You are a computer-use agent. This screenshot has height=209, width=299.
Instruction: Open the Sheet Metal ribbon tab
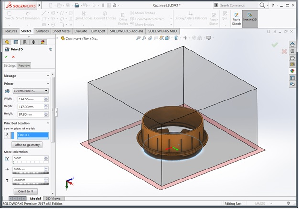click(x=62, y=31)
